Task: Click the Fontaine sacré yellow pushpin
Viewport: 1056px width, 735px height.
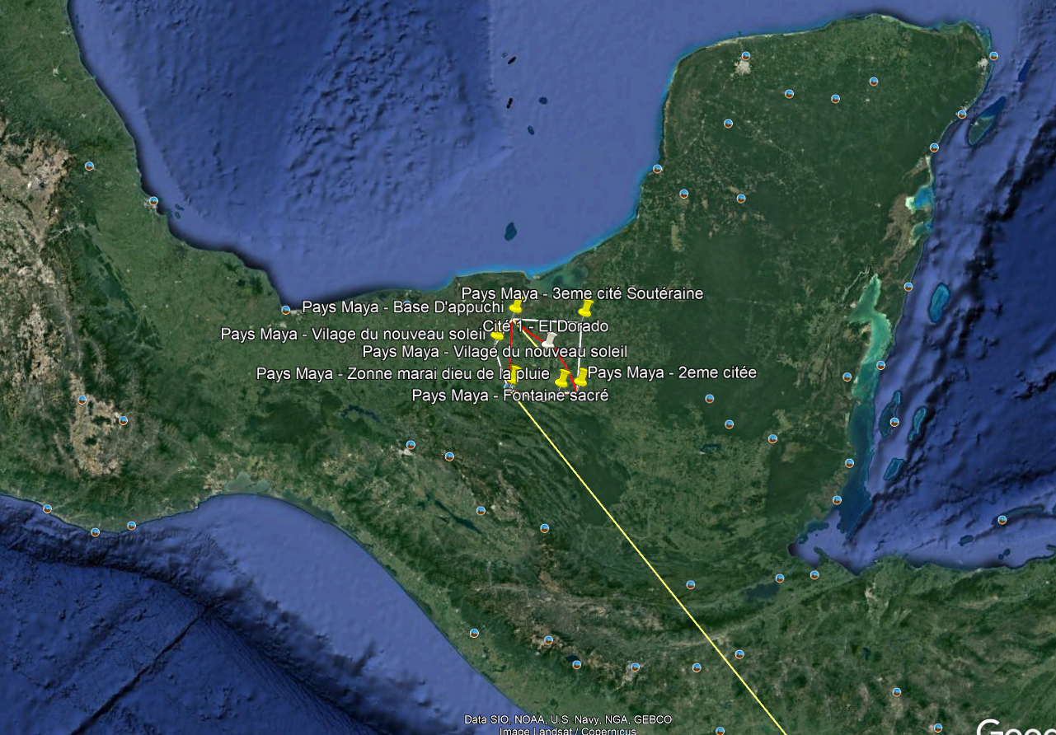Action: [x=563, y=378]
